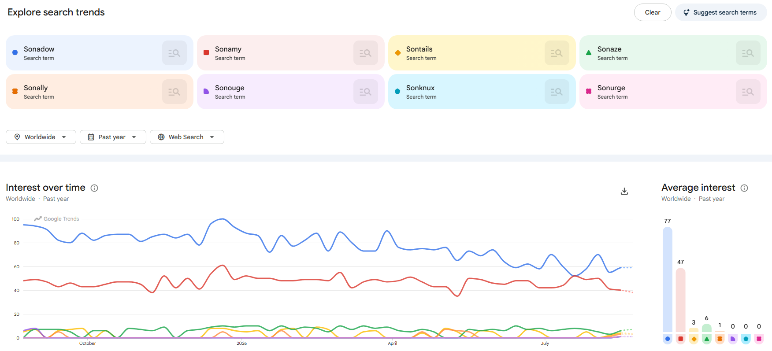772x351 pixels.
Task: Download the Interest over time chart
Action: 624,191
